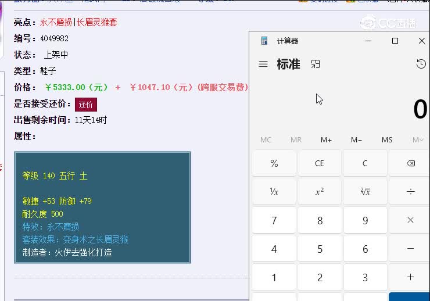Click the MC memory clear button
Screen dimensions: 430x301
pyautogui.click(x=266, y=140)
